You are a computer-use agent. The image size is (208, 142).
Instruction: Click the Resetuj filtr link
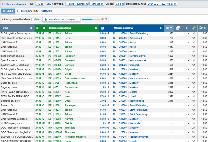47,11
